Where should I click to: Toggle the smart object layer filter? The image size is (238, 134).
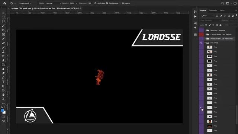[x=233, y=16]
